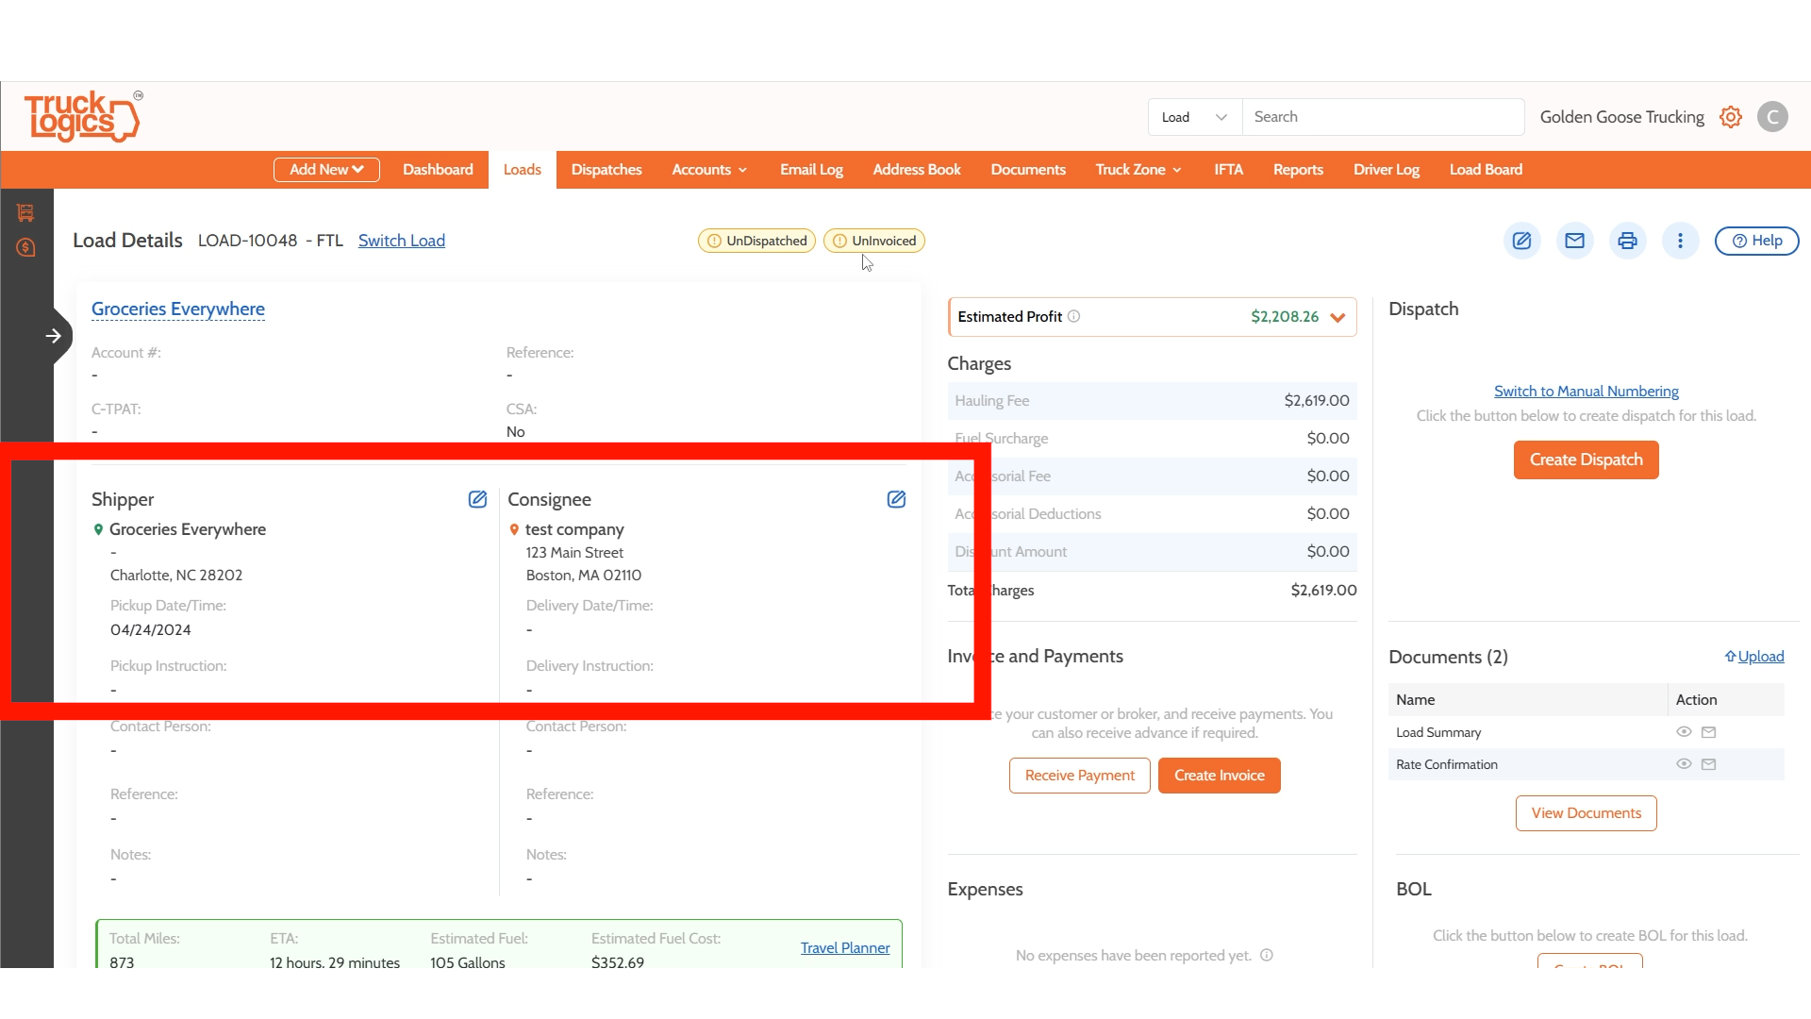Screen dimensions: 1811x1019
Task: Open the Reports menu item
Action: [1298, 170]
